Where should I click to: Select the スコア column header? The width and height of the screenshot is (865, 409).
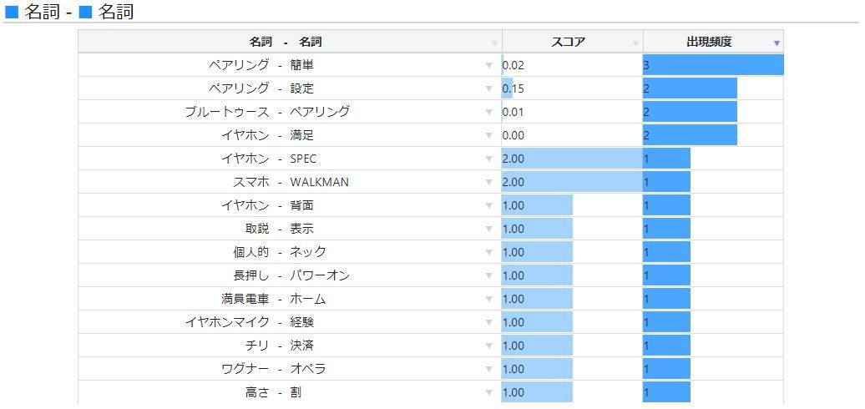572,42
